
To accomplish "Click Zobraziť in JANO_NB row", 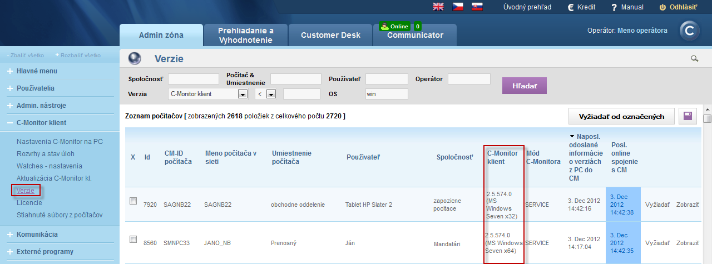I will [x=688, y=243].
